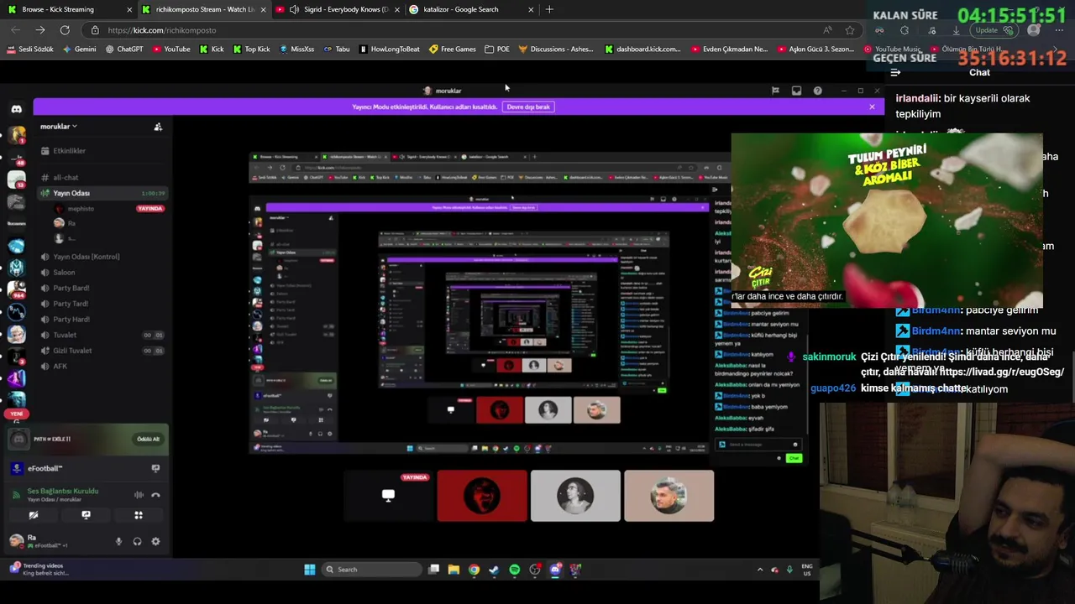Viewport: 1075px width, 604px height.
Task: Select the gray avatar participant tile
Action: [x=575, y=496]
